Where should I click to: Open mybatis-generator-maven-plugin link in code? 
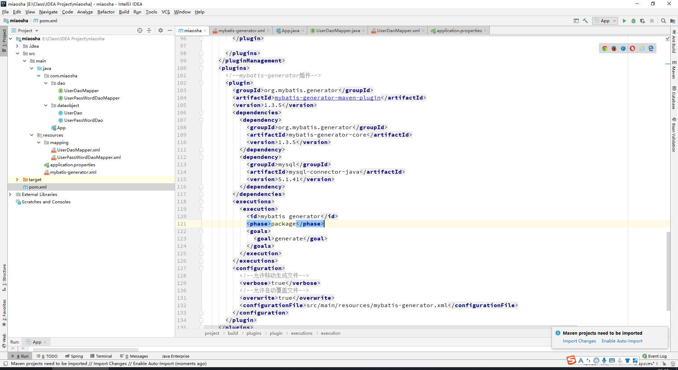[x=327, y=98]
